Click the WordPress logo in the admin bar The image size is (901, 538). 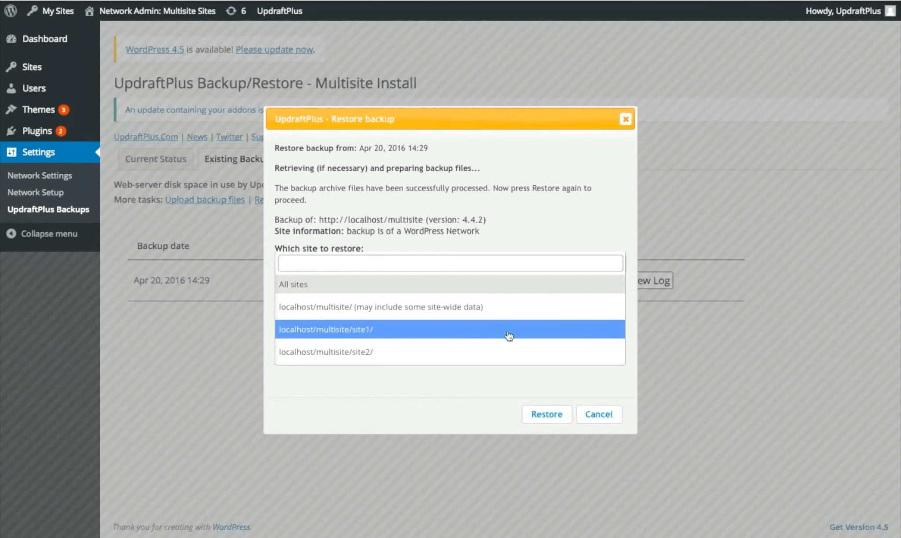point(10,11)
